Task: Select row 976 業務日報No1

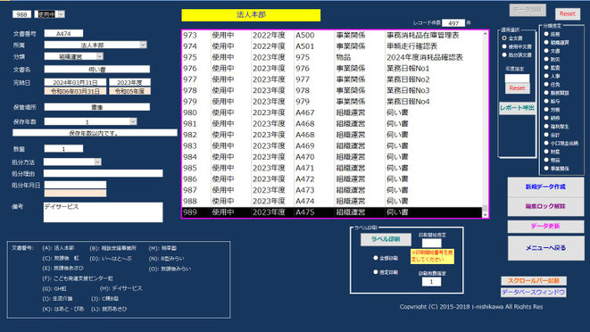Action: click(x=332, y=69)
